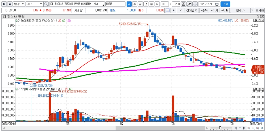The width and height of the screenshot is (266, 132).
Task: Select tick (틱) period
Action: coord(157,4)
